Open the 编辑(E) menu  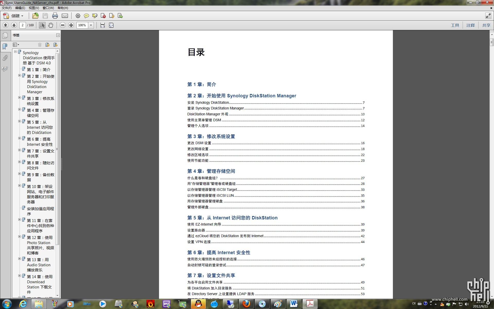20,8
